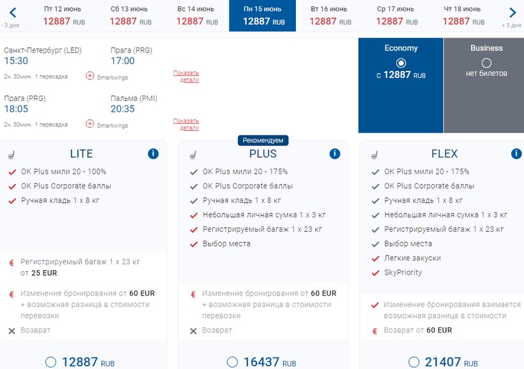Screen dimensions: 524x369
Task: Select the Economy class radio button
Action: click(x=401, y=63)
